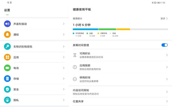The height and width of the screenshot is (107, 172).
Task: Click the 应用限额 exclamation icon
Action: pyautogui.click(x=75, y=67)
